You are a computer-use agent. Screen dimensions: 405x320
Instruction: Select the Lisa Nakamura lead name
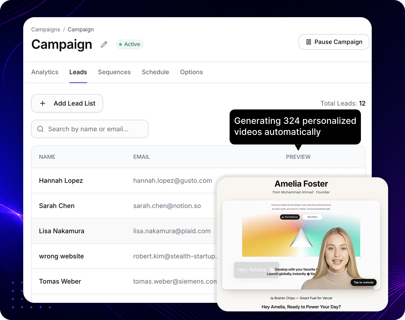click(x=61, y=231)
